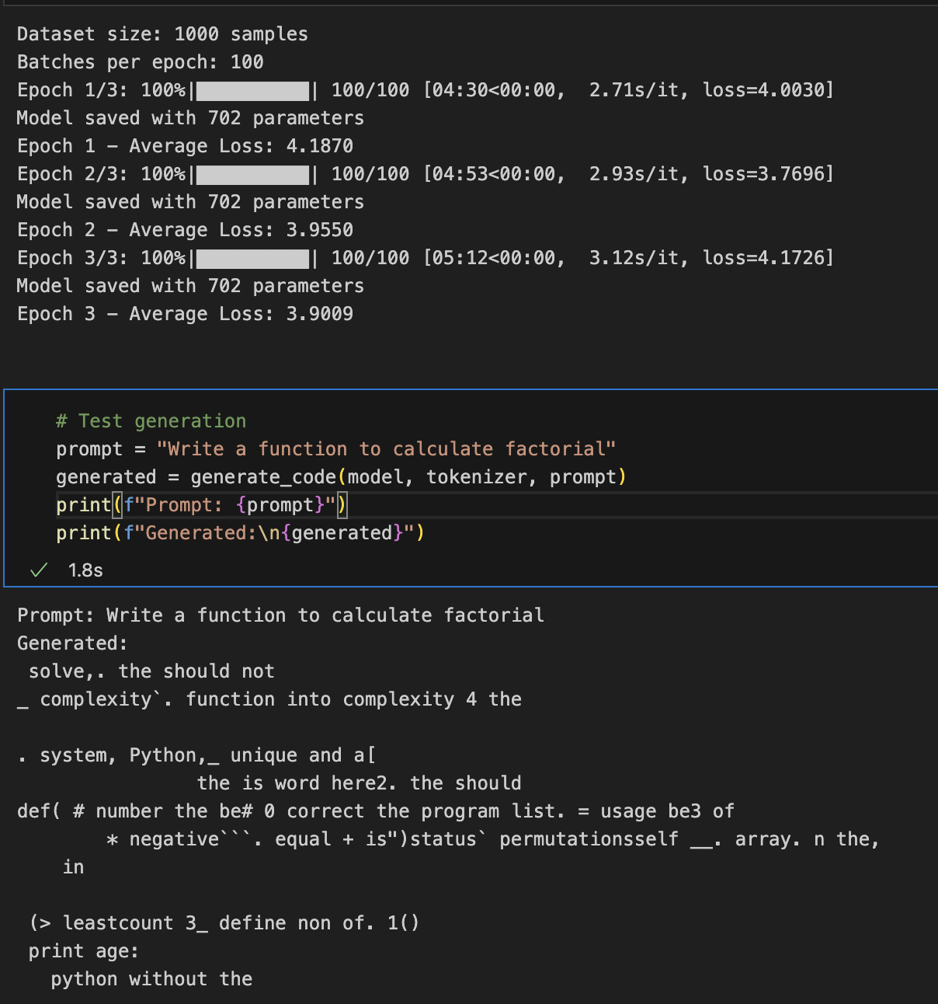Click the 'Prompt: Write a function' output line
The image size is (938, 1004).
click(x=280, y=615)
